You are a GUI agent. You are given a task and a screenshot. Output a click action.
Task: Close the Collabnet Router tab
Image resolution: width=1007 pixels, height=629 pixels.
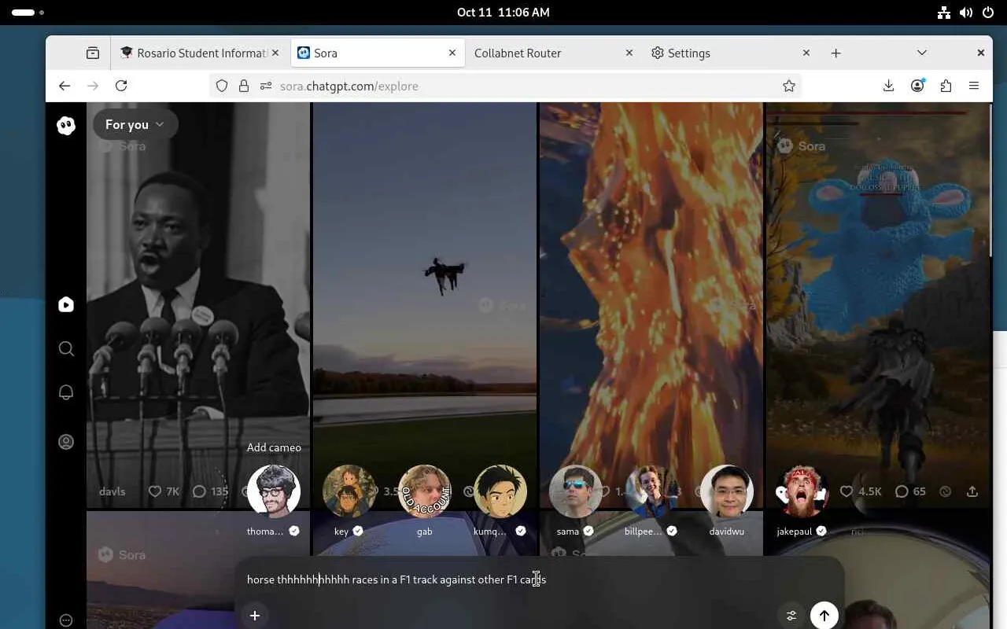(629, 53)
